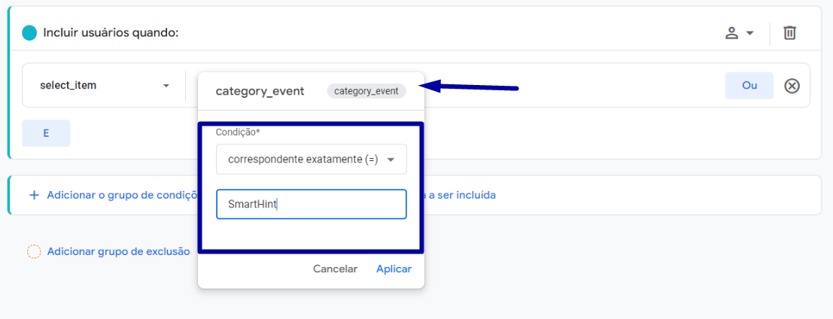Click the arrow in the Condição dropdown
Screen dimensions: 833x319
point(391,159)
